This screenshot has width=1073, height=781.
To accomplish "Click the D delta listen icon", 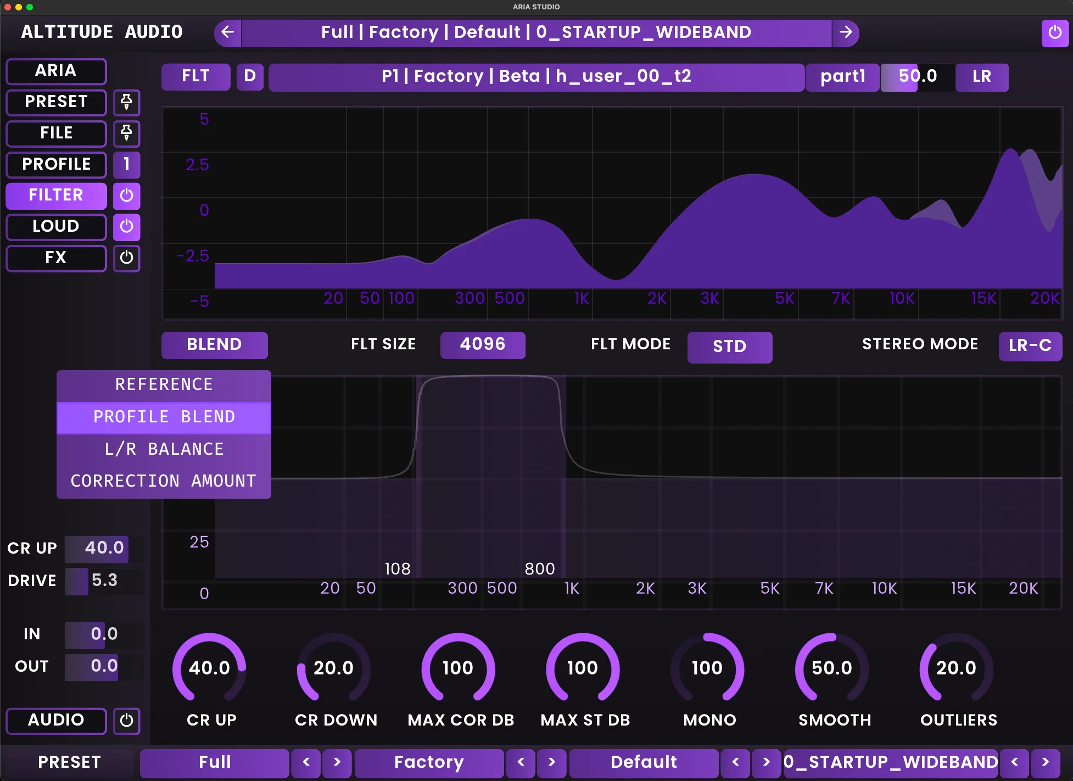I will pyautogui.click(x=250, y=76).
